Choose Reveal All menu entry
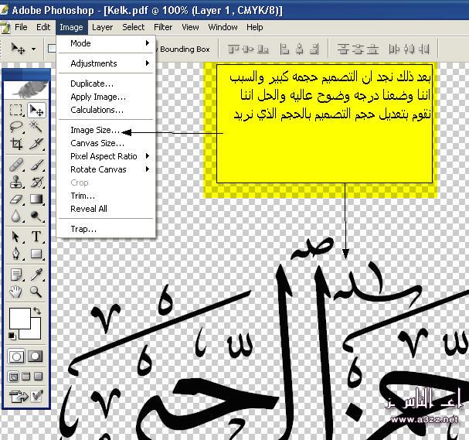The height and width of the screenshot is (440, 469). point(106,209)
